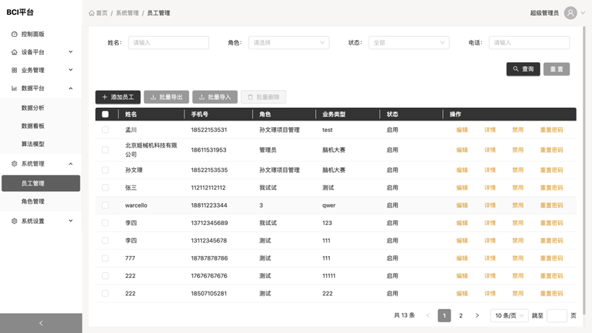
Task: Open 角色管理 in the sidebar menu
Action: click(32, 202)
